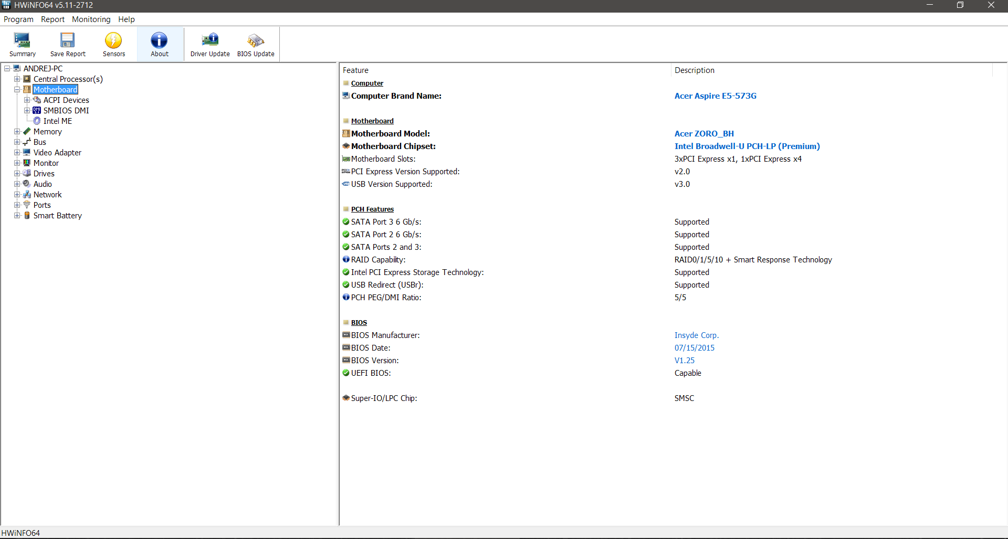Select the Network tree item label

(x=48, y=194)
